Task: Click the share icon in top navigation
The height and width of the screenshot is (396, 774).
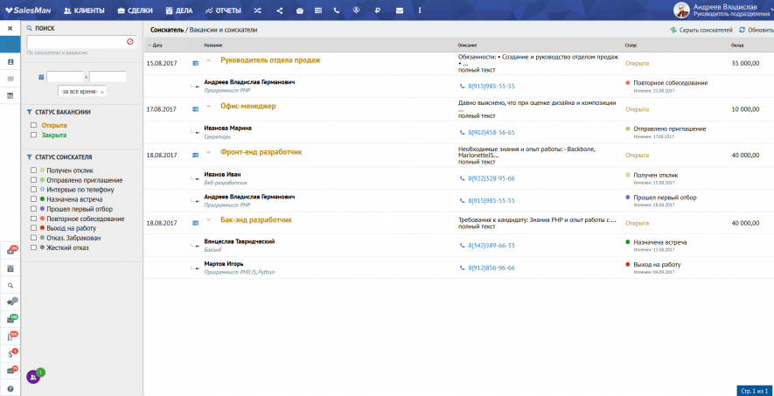Action: tap(279, 10)
